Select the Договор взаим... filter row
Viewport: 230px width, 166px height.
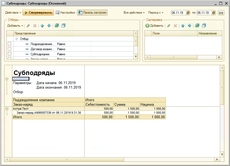tap(70, 49)
